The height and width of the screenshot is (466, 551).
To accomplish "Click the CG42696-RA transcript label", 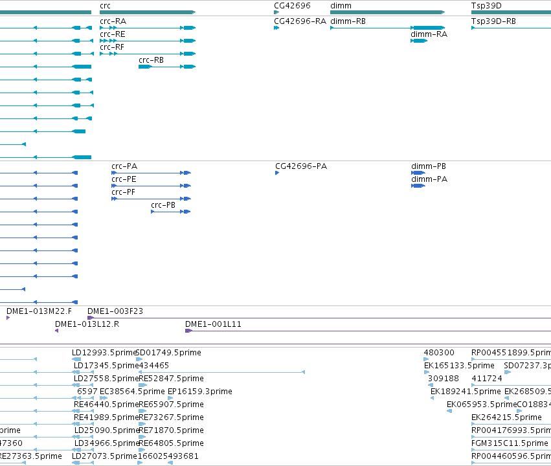I will tap(300, 21).
